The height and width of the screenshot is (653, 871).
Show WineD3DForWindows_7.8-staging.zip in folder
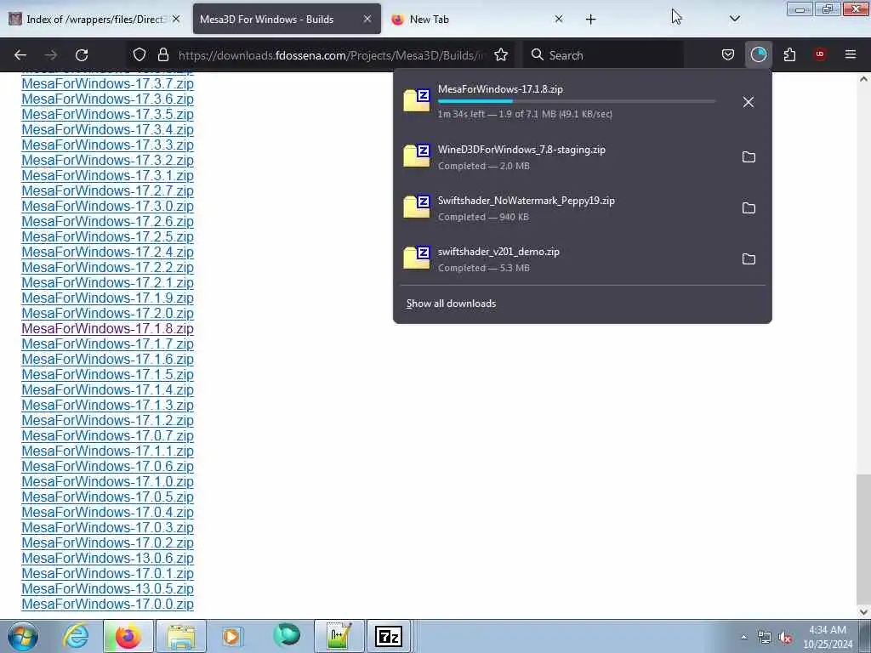749,157
